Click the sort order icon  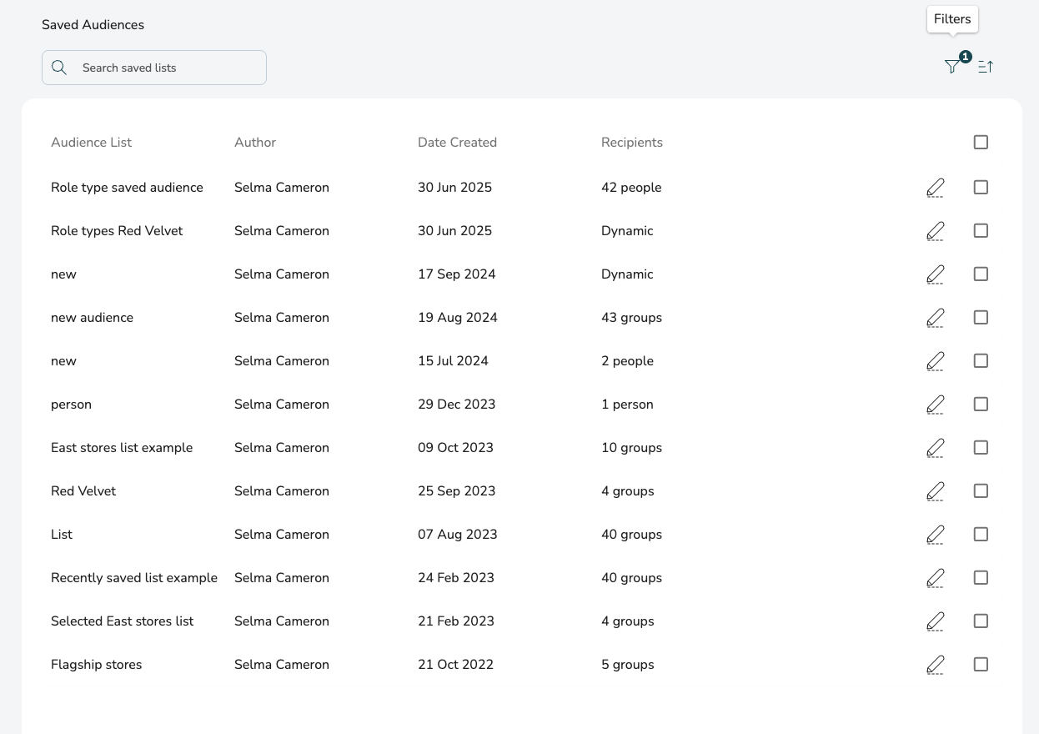pos(986,67)
